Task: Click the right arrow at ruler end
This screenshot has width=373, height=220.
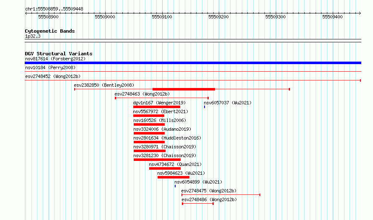Action: pos(360,13)
